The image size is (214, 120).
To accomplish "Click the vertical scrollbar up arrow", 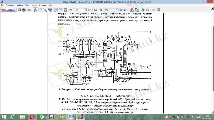I will [x=212, y=9].
